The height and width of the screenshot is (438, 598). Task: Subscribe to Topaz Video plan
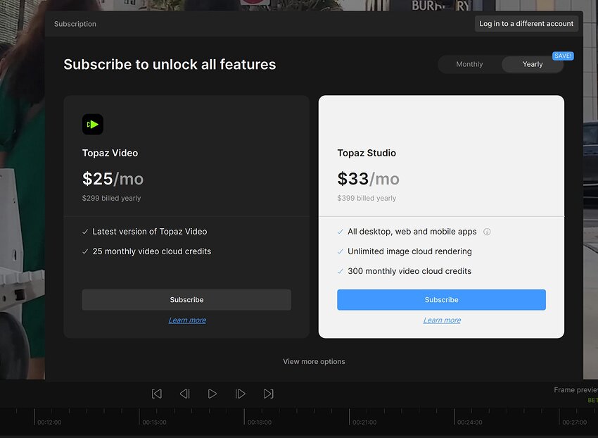pyautogui.click(x=186, y=300)
